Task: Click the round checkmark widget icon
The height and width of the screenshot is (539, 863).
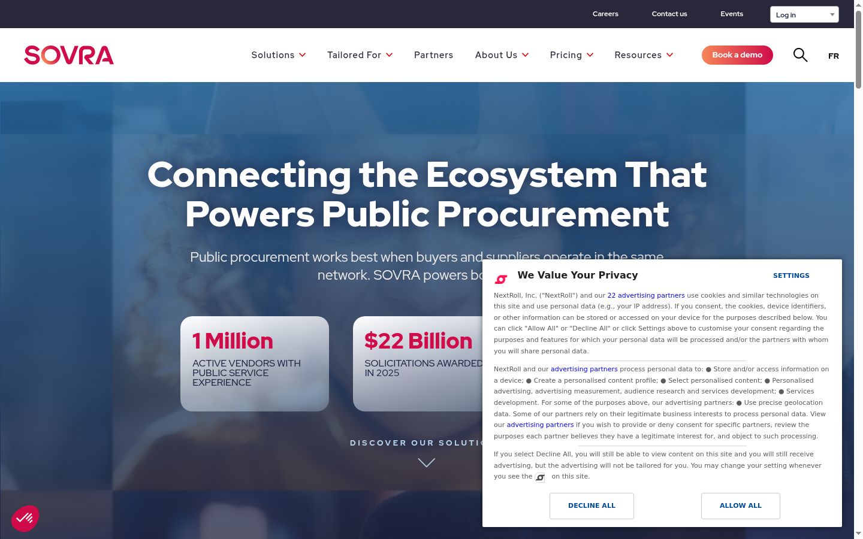Action: [25, 519]
